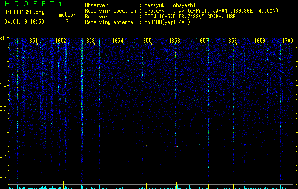Click the 1700 time axis marker
Image resolution: width=298 pixels, height=189 pixels.
point(288,41)
